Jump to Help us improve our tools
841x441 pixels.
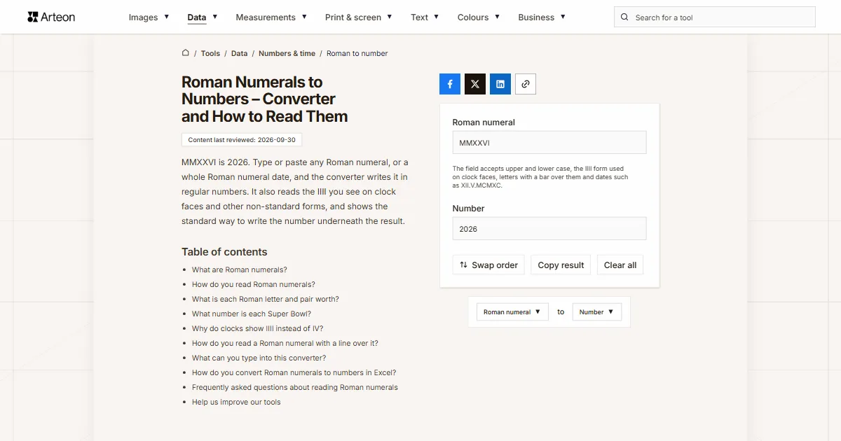236,402
